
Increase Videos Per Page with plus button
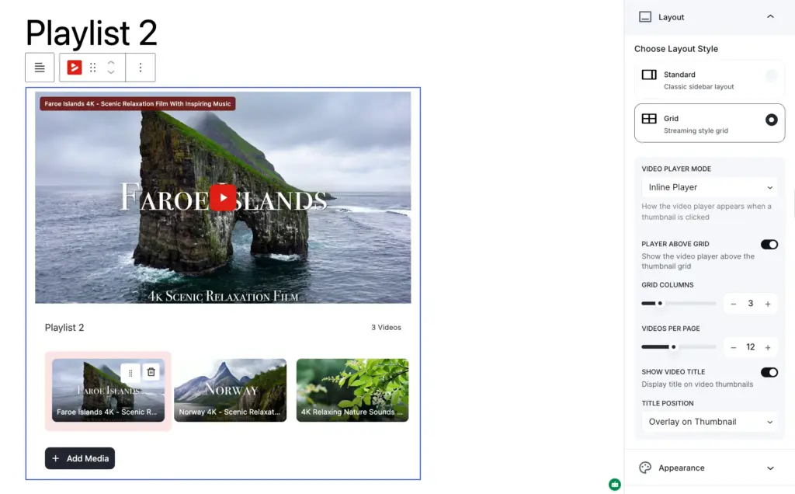point(768,347)
